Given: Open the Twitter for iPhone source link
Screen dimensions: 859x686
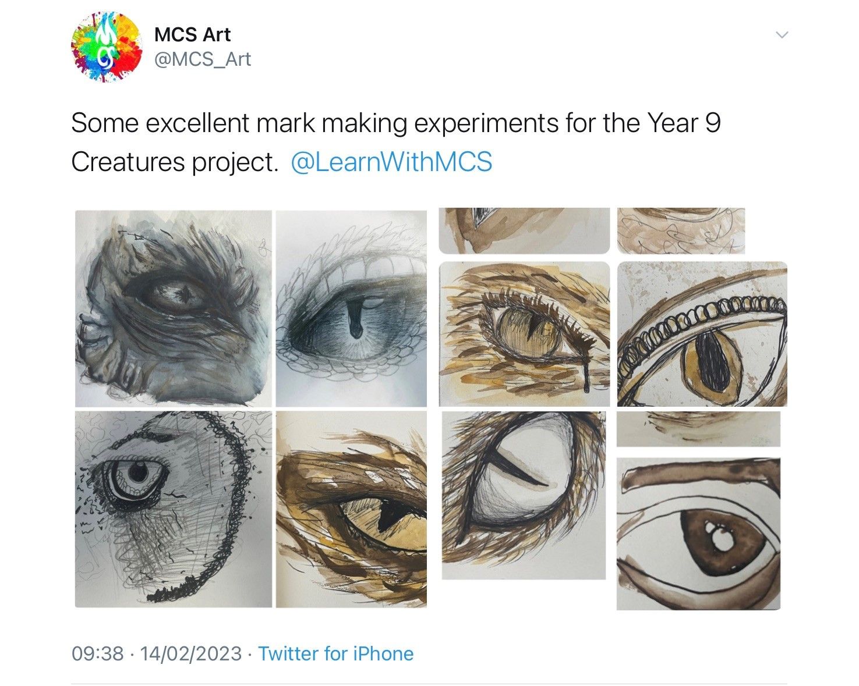Looking at the screenshot, I should tap(335, 653).
